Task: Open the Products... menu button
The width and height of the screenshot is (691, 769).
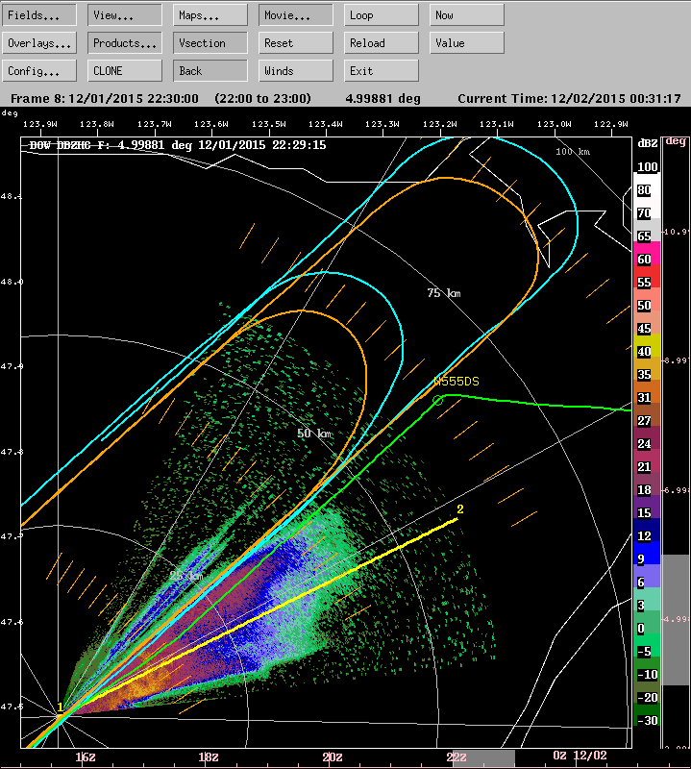Action: (125, 43)
